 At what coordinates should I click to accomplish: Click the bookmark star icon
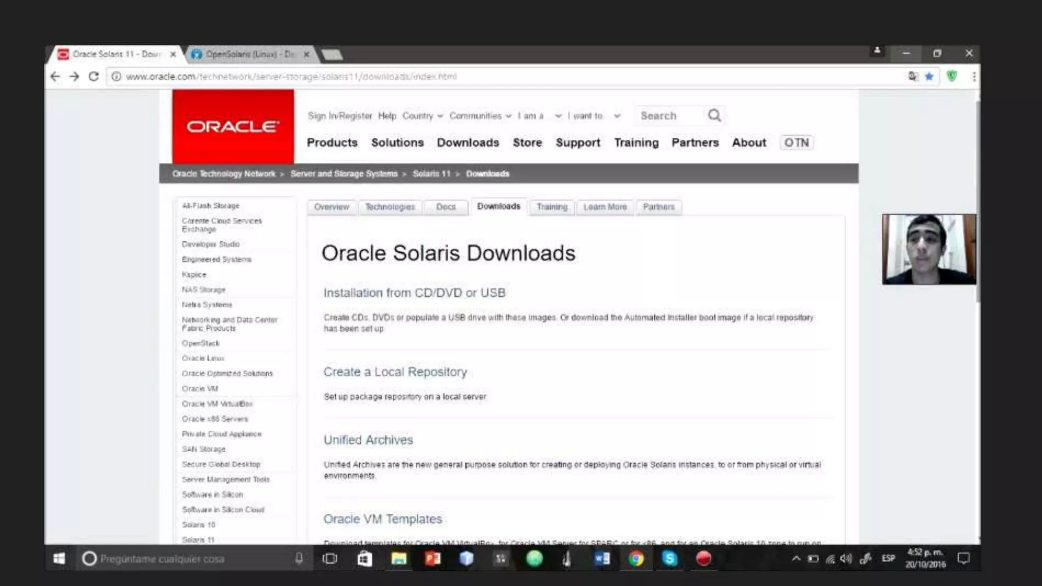[x=929, y=76]
